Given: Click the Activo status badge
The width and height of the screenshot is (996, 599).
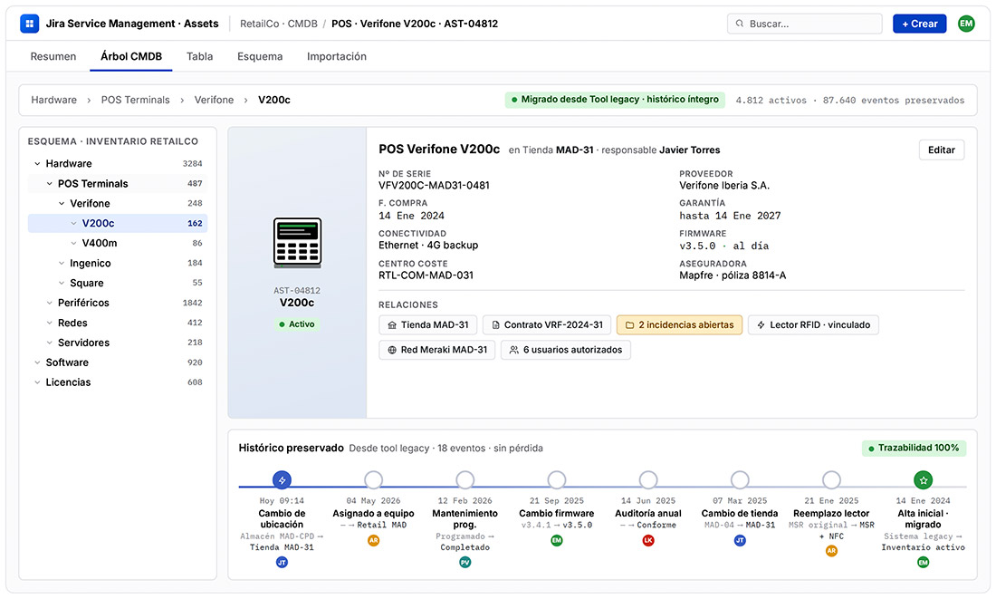Looking at the screenshot, I should tap(297, 324).
